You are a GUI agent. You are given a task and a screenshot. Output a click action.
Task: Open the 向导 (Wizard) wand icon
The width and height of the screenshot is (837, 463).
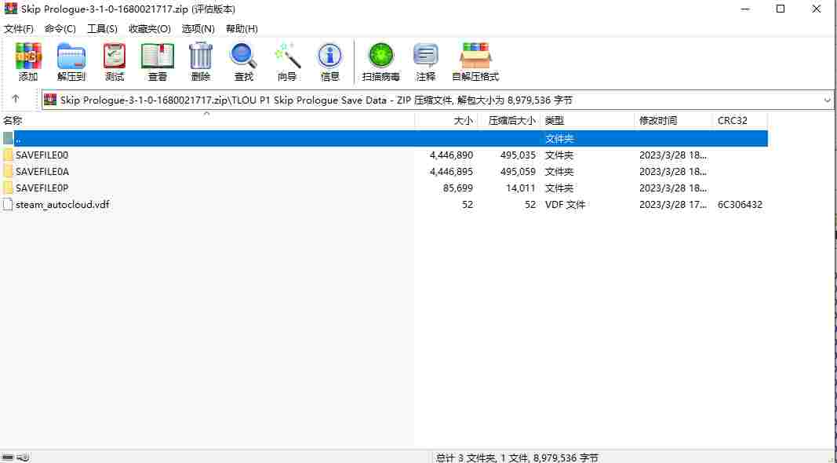point(287,56)
